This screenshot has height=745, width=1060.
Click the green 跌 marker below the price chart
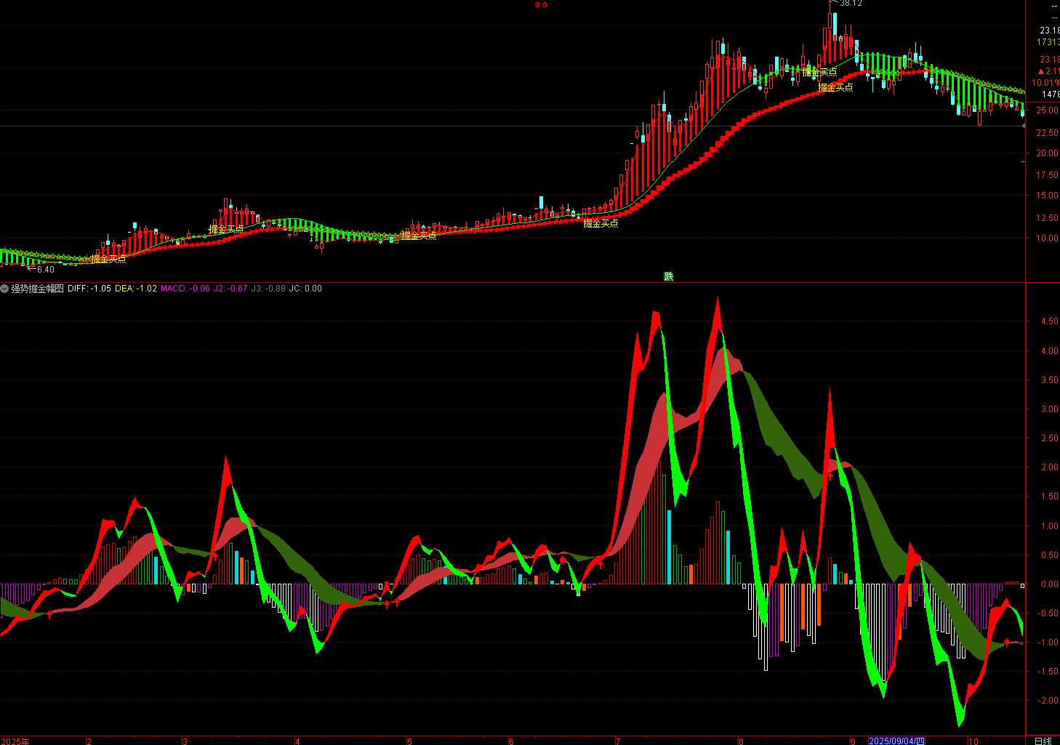coord(669,276)
